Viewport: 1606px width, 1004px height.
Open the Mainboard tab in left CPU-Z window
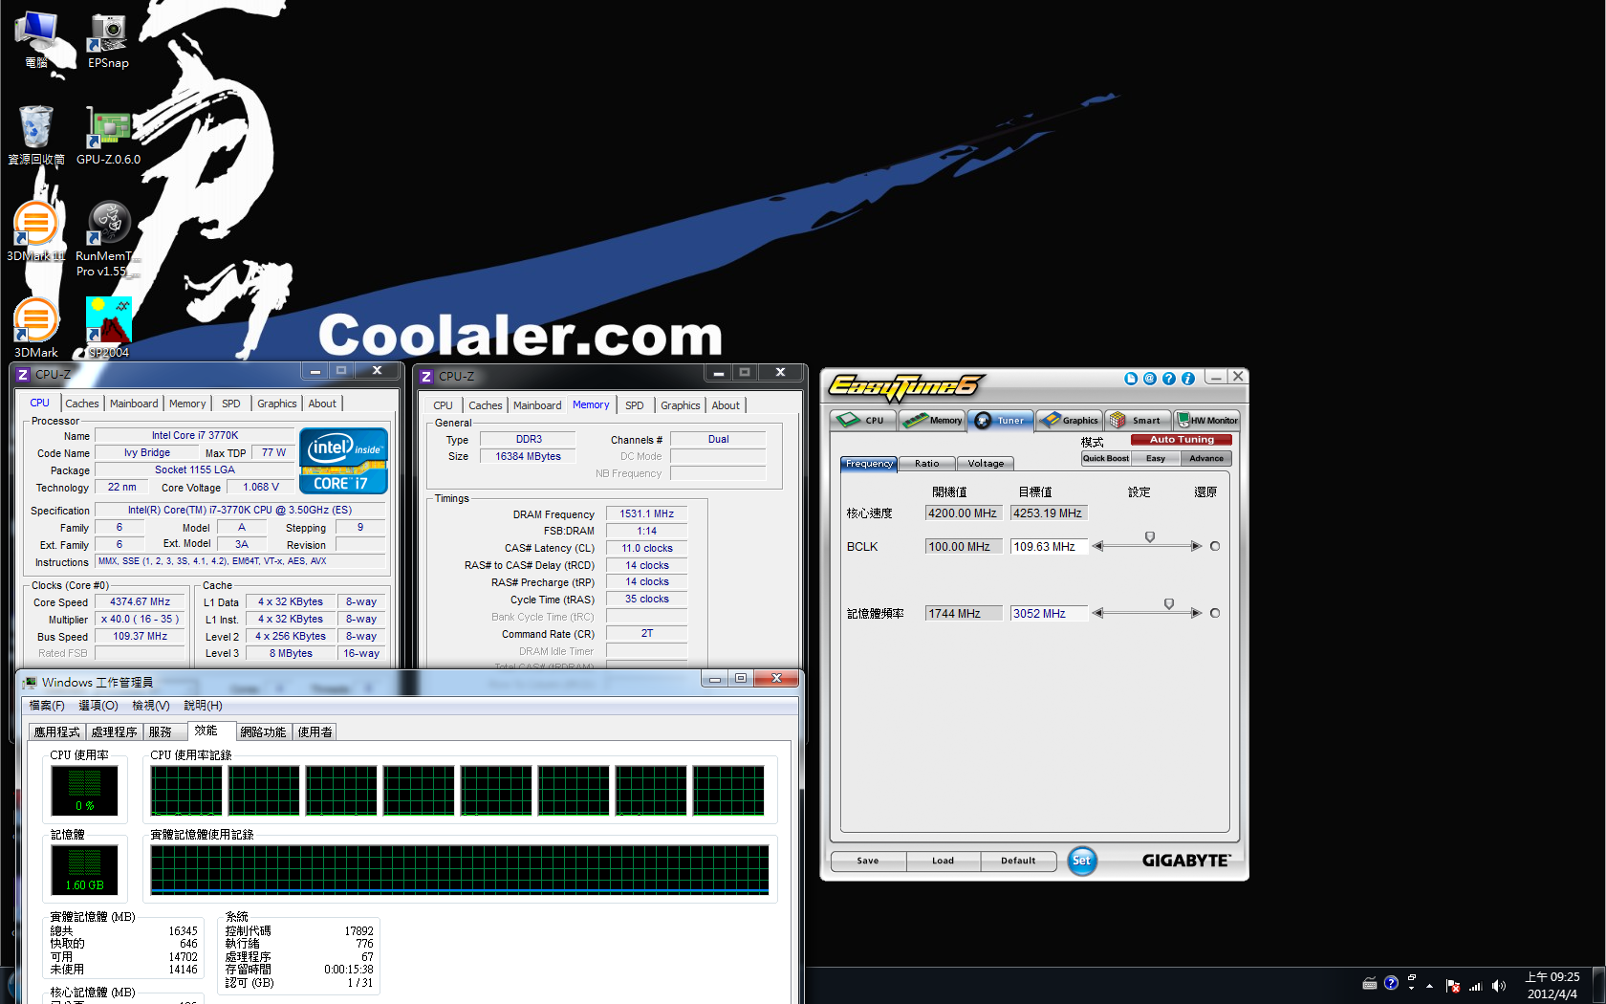(134, 404)
